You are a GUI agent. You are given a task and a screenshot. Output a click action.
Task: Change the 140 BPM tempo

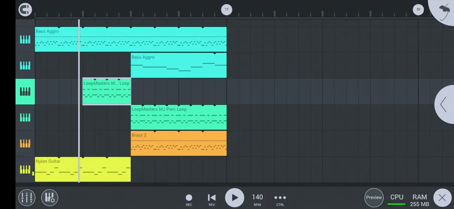(x=257, y=200)
